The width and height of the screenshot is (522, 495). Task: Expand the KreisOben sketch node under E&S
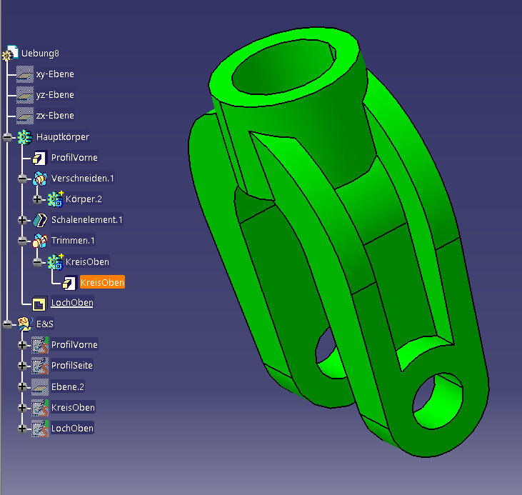coord(22,408)
